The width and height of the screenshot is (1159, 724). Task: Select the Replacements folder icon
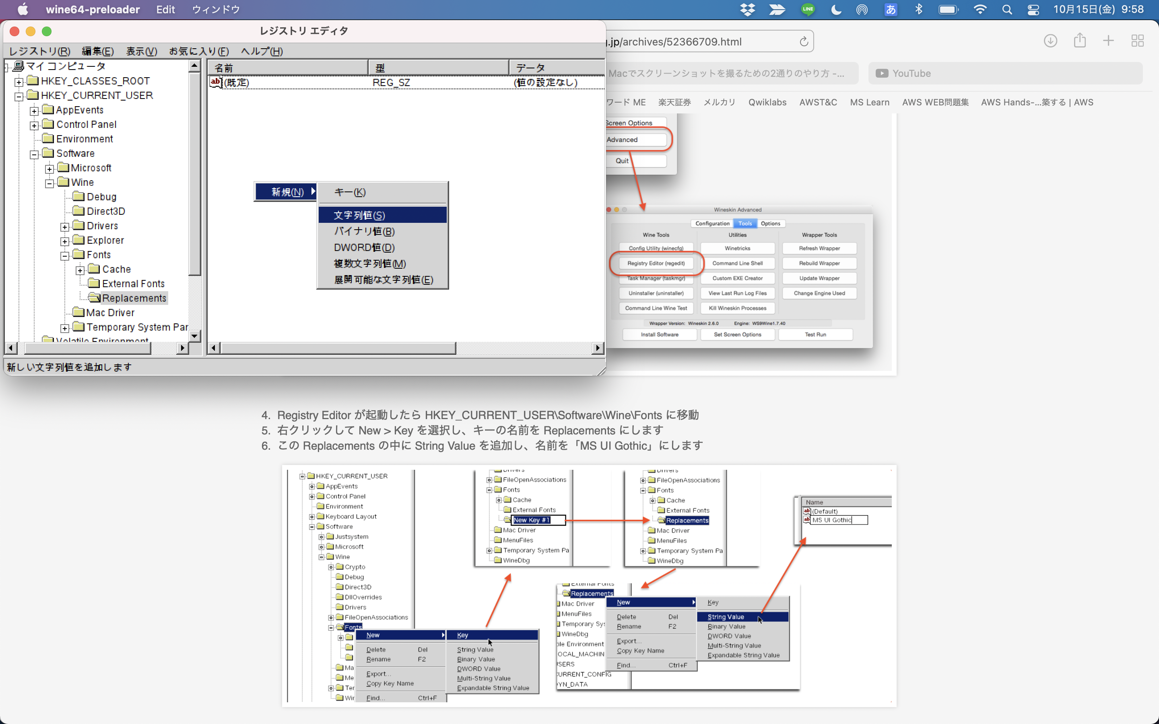coord(94,298)
